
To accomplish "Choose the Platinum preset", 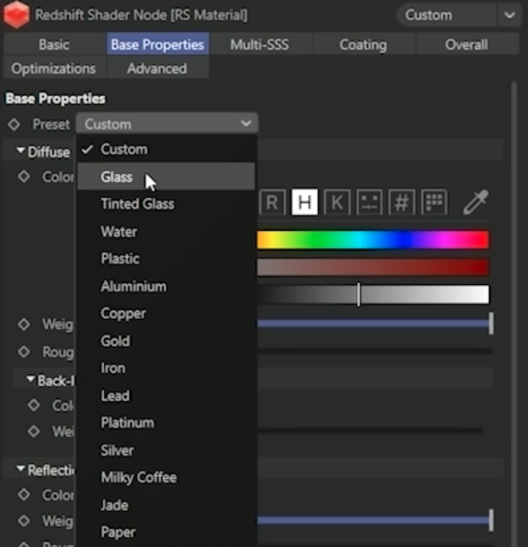I will click(166, 423).
